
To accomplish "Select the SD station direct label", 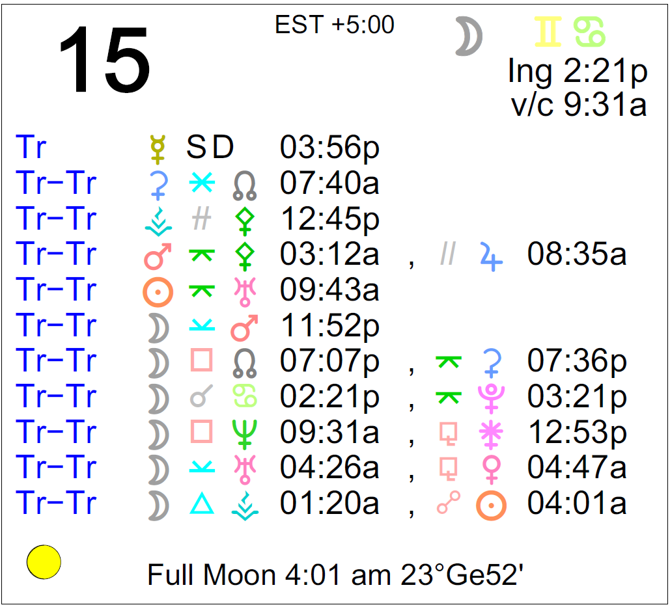I will tap(210, 149).
